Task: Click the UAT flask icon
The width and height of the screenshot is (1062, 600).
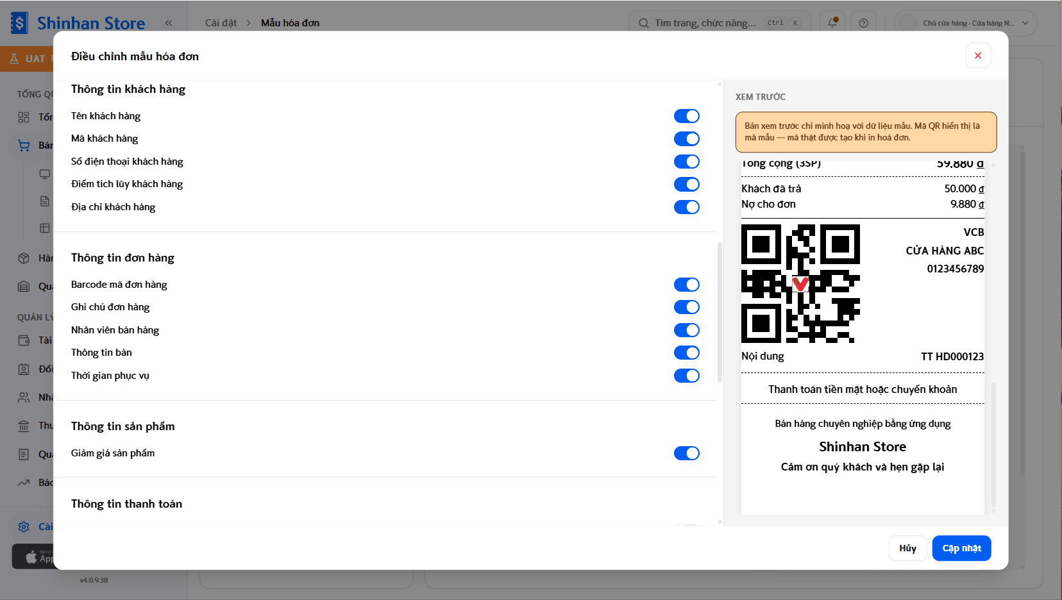Action: (14, 59)
